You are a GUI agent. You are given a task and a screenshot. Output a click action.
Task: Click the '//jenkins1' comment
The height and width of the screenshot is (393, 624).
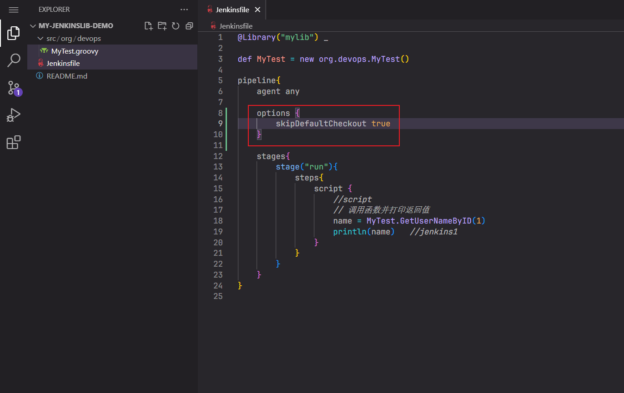pos(433,232)
